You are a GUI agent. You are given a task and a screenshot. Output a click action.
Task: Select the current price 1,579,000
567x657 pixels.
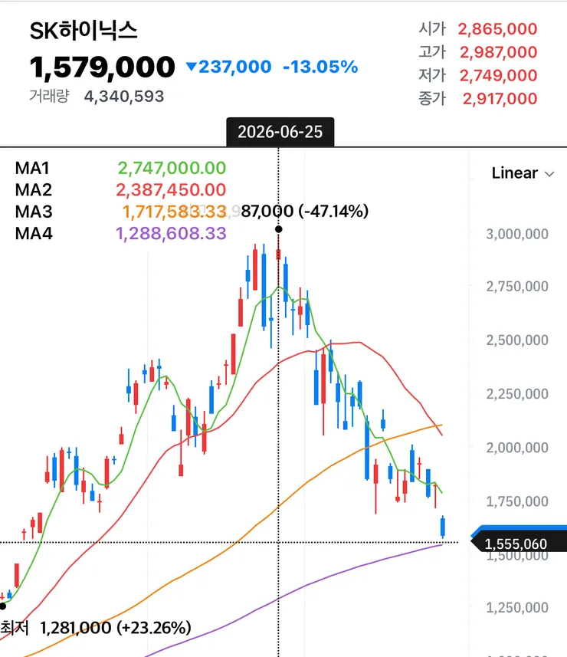[x=102, y=67]
